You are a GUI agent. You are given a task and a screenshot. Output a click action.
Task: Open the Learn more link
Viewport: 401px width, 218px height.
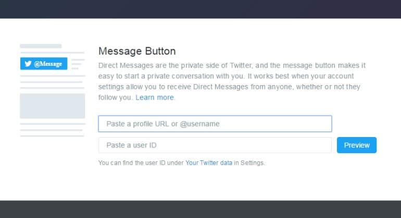coord(155,98)
